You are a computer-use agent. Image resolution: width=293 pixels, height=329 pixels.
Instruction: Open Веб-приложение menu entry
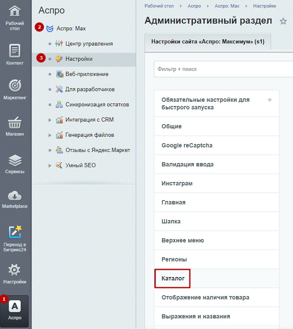(87, 74)
